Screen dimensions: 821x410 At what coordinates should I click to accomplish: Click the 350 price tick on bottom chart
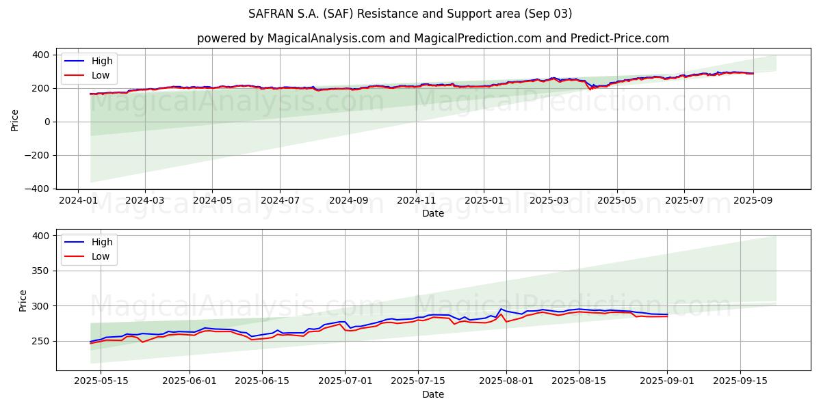41,271
